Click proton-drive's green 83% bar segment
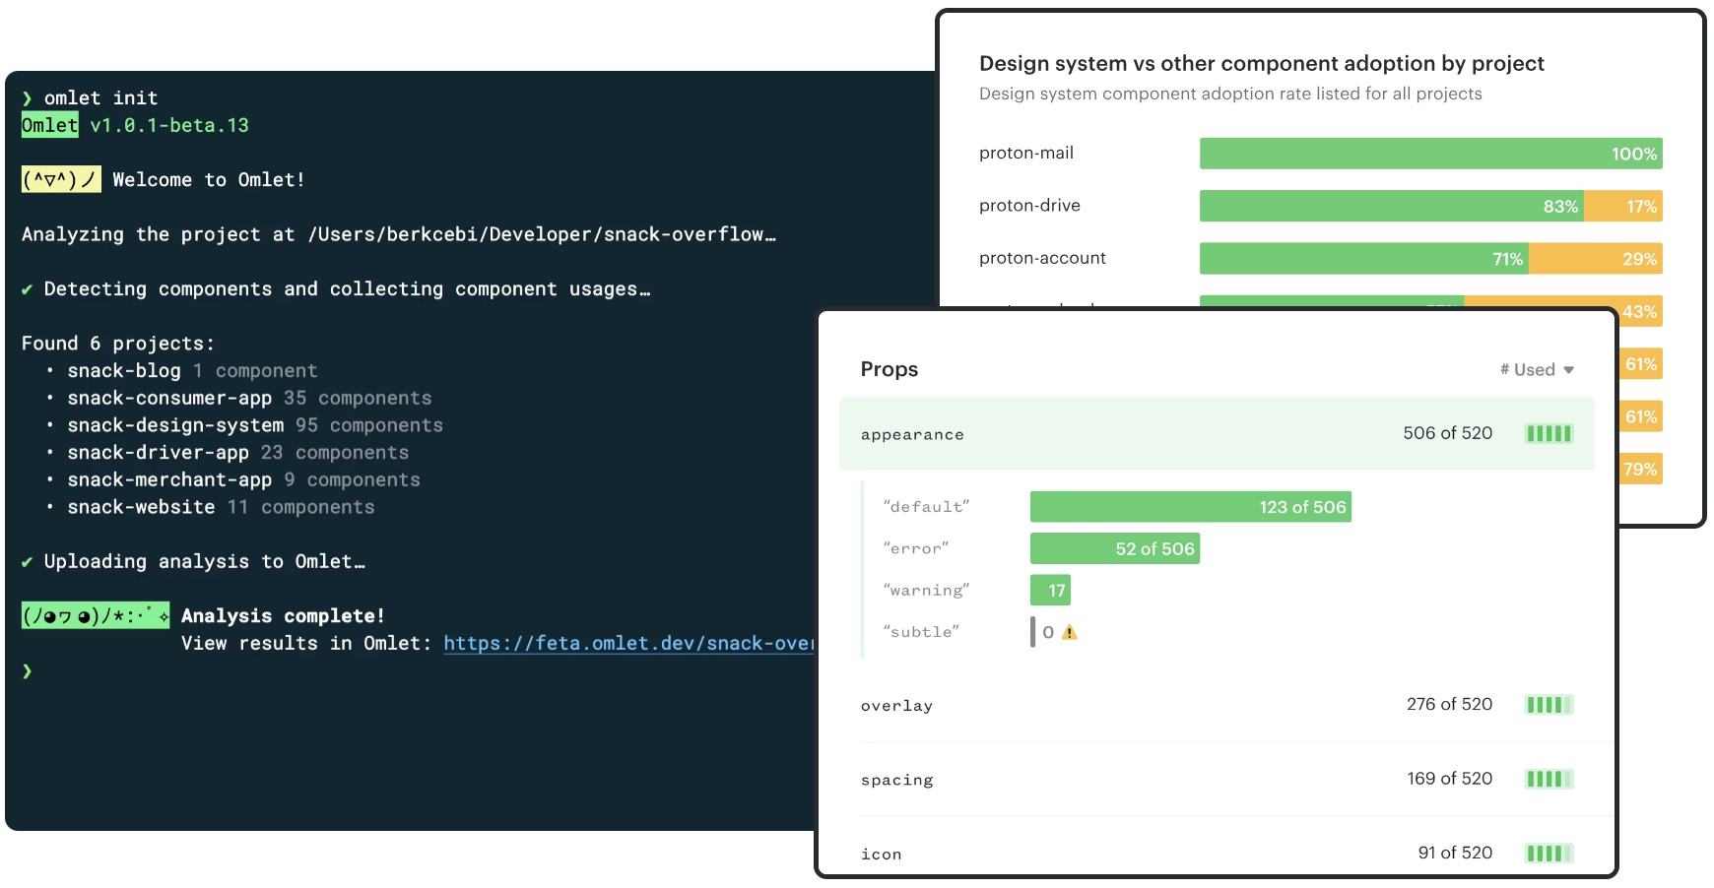The height and width of the screenshot is (888, 1714). [x=1391, y=206]
